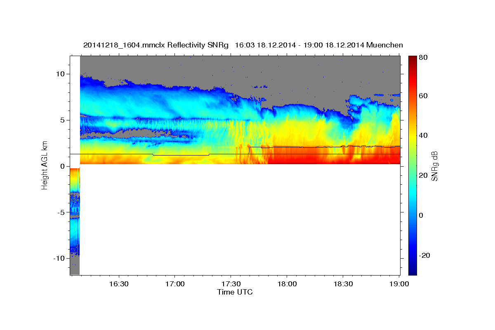This screenshot has width=495, height=330.
Task: Click the height label 10
Action: [61, 74]
